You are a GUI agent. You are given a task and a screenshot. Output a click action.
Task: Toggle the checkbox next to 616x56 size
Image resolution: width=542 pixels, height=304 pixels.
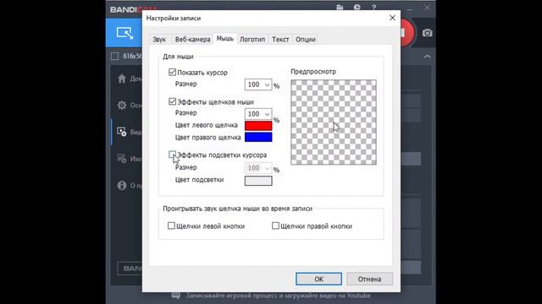click(x=114, y=57)
